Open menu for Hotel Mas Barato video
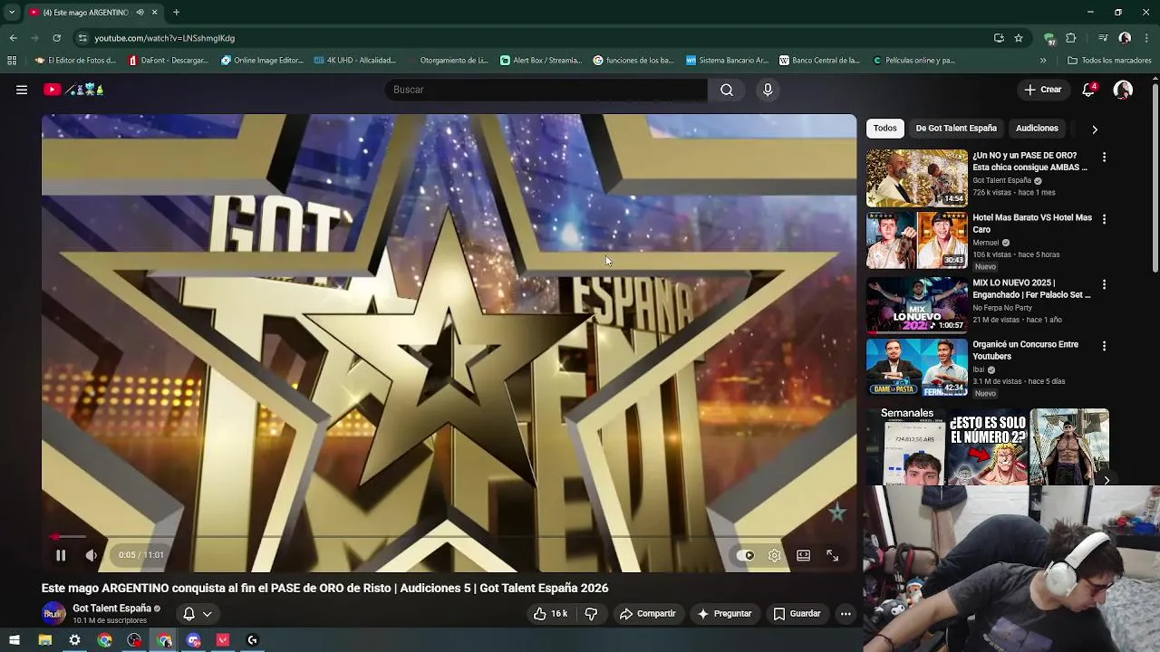This screenshot has height=652, width=1160. click(x=1104, y=219)
